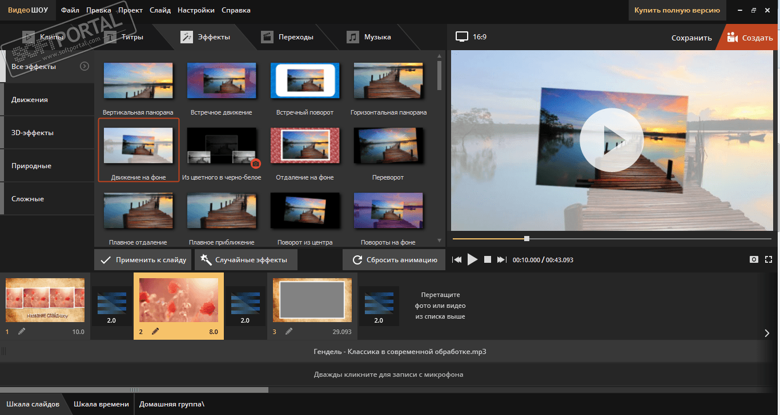This screenshot has height=415, width=780.
Task: Open the Настройки menu
Action: (196, 10)
